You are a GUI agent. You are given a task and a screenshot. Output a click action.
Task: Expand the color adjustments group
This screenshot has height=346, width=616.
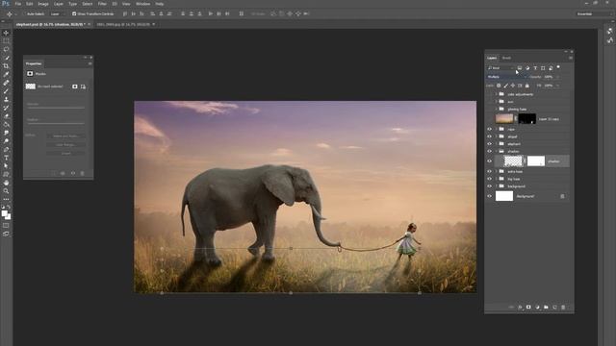[497, 94]
